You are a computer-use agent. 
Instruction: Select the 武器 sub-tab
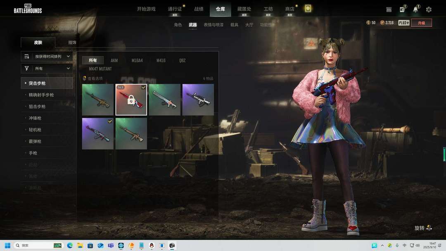click(192, 25)
